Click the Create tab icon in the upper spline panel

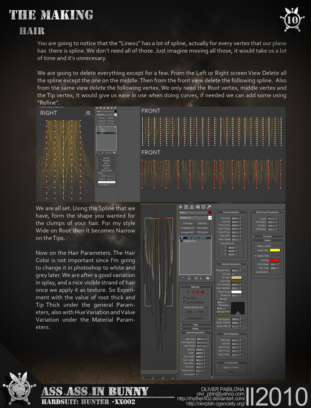[97, 108]
